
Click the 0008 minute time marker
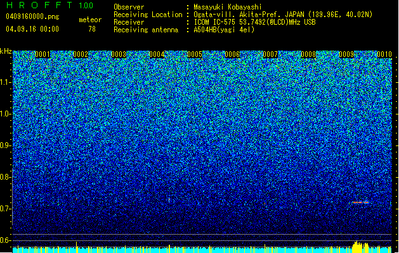point(308,54)
